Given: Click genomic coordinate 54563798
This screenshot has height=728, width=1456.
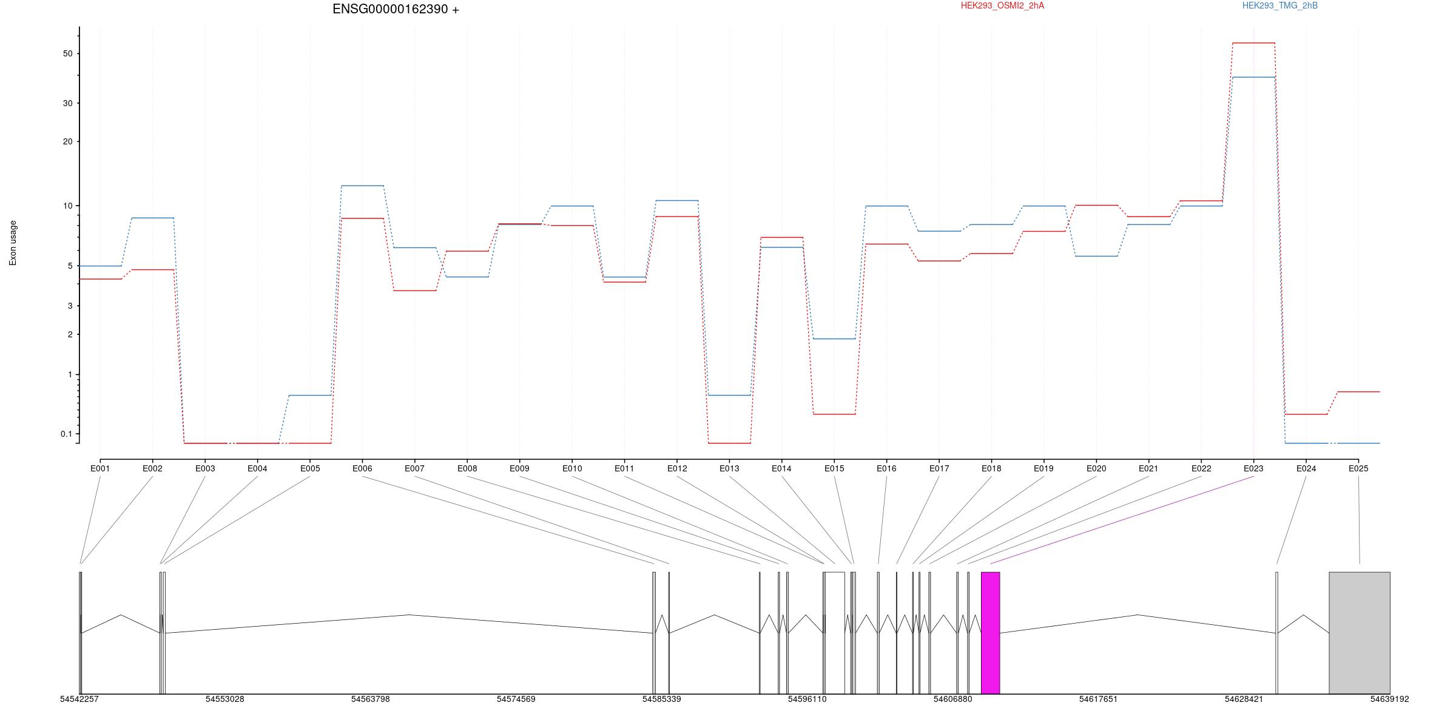Looking at the screenshot, I should [x=370, y=699].
